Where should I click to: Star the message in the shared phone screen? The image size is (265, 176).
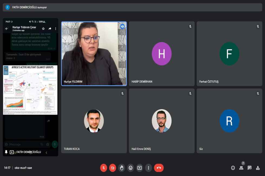pos(43,29)
